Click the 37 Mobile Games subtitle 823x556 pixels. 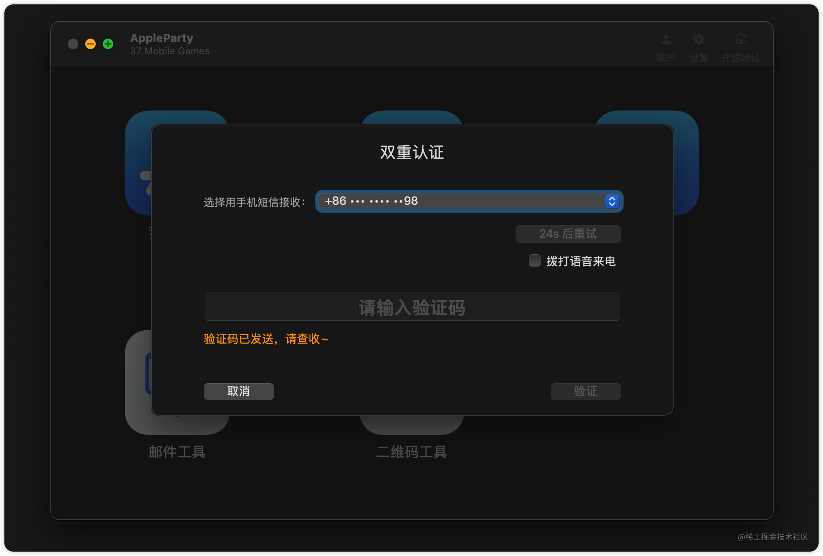click(170, 51)
